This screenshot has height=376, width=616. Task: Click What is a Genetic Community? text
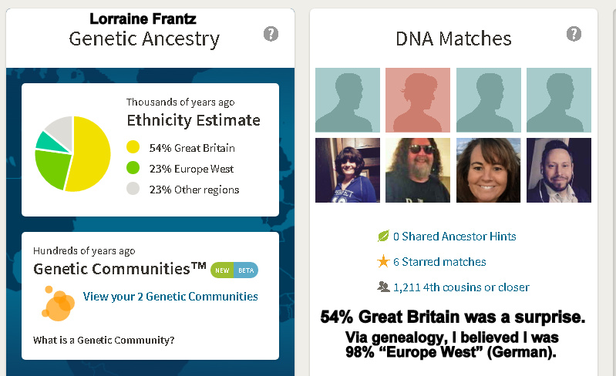click(103, 340)
